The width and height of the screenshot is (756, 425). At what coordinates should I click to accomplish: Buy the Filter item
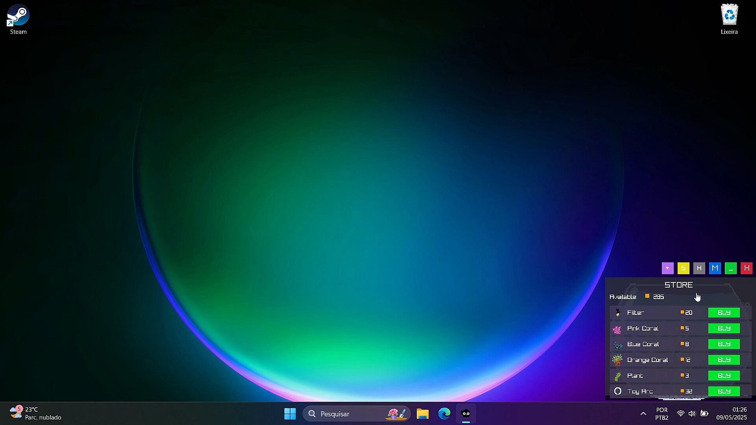(724, 313)
